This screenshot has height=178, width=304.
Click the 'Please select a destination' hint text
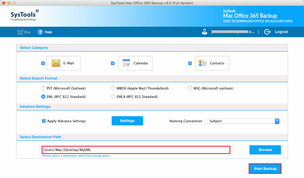[x=76, y=156]
